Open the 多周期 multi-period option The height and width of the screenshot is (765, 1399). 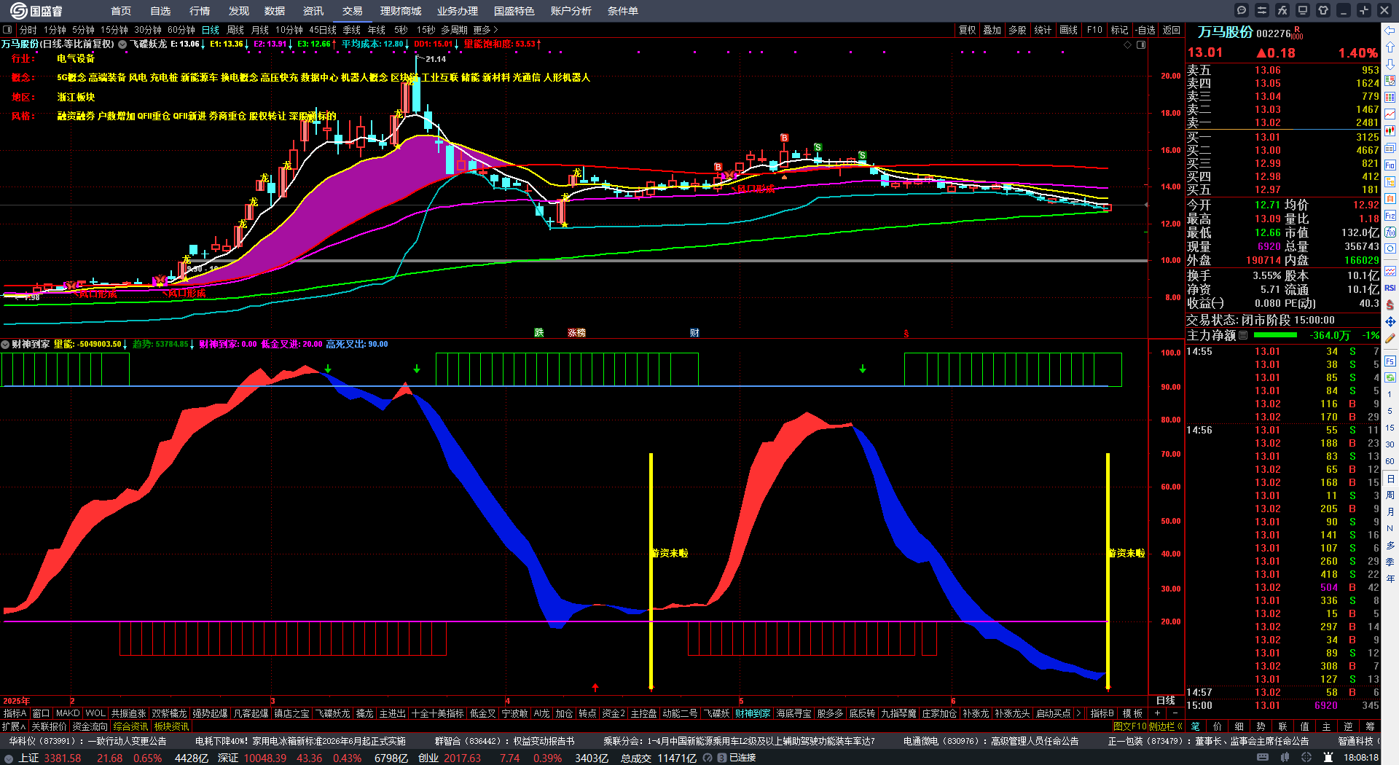tap(454, 30)
